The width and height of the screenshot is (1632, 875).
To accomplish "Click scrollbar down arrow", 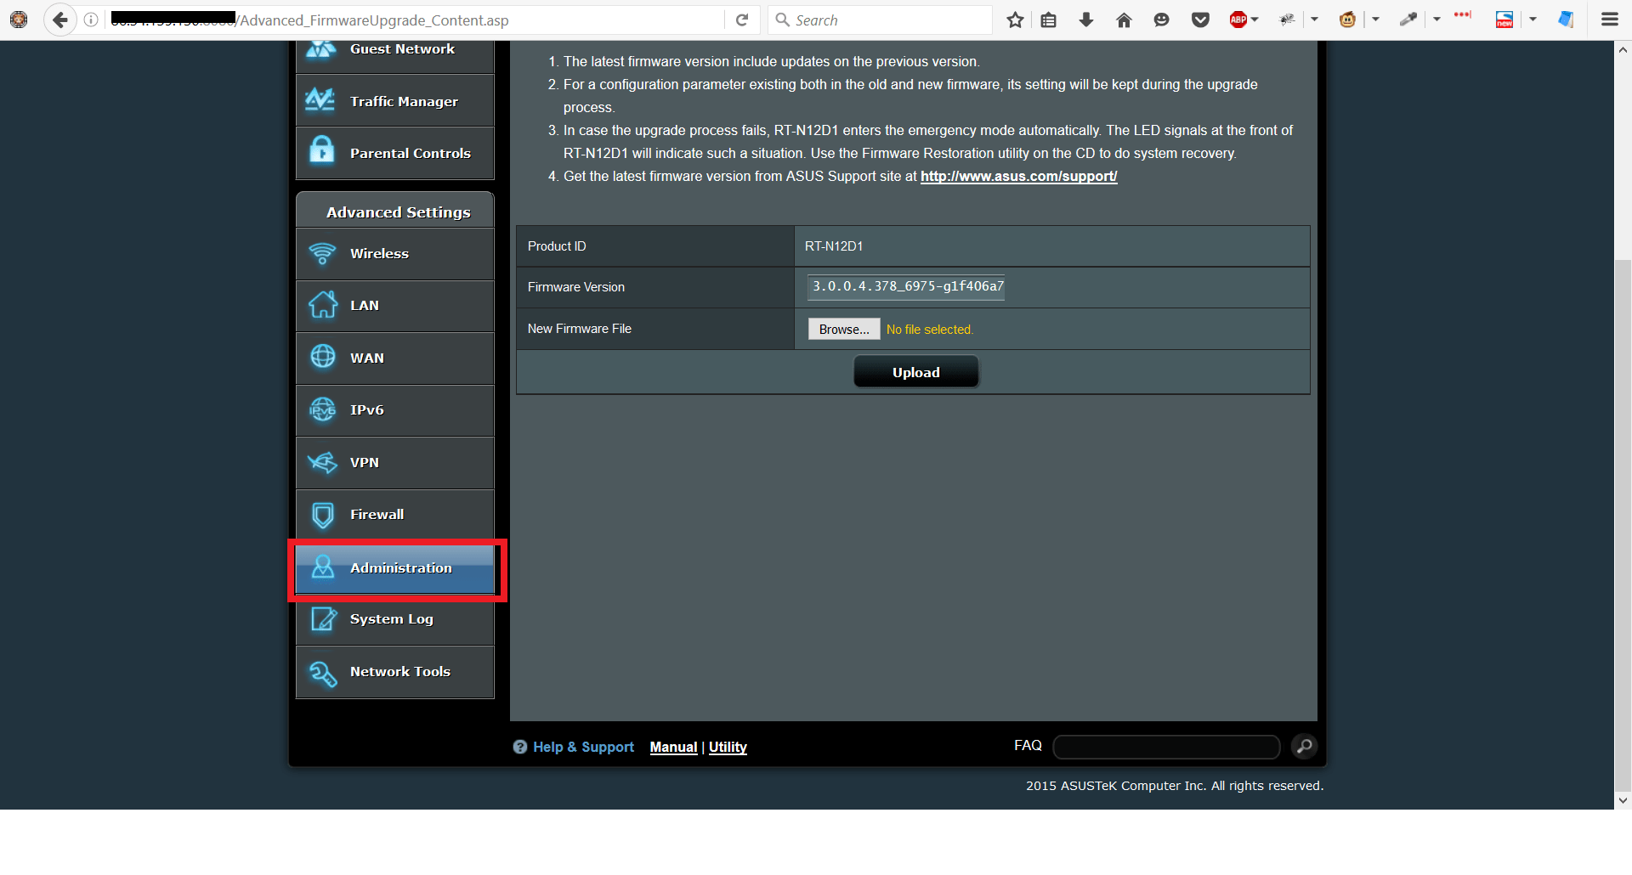I will point(1623,799).
